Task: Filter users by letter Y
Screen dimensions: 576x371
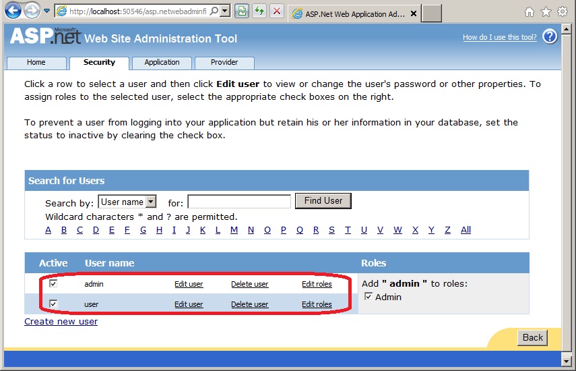Action: [x=432, y=230]
